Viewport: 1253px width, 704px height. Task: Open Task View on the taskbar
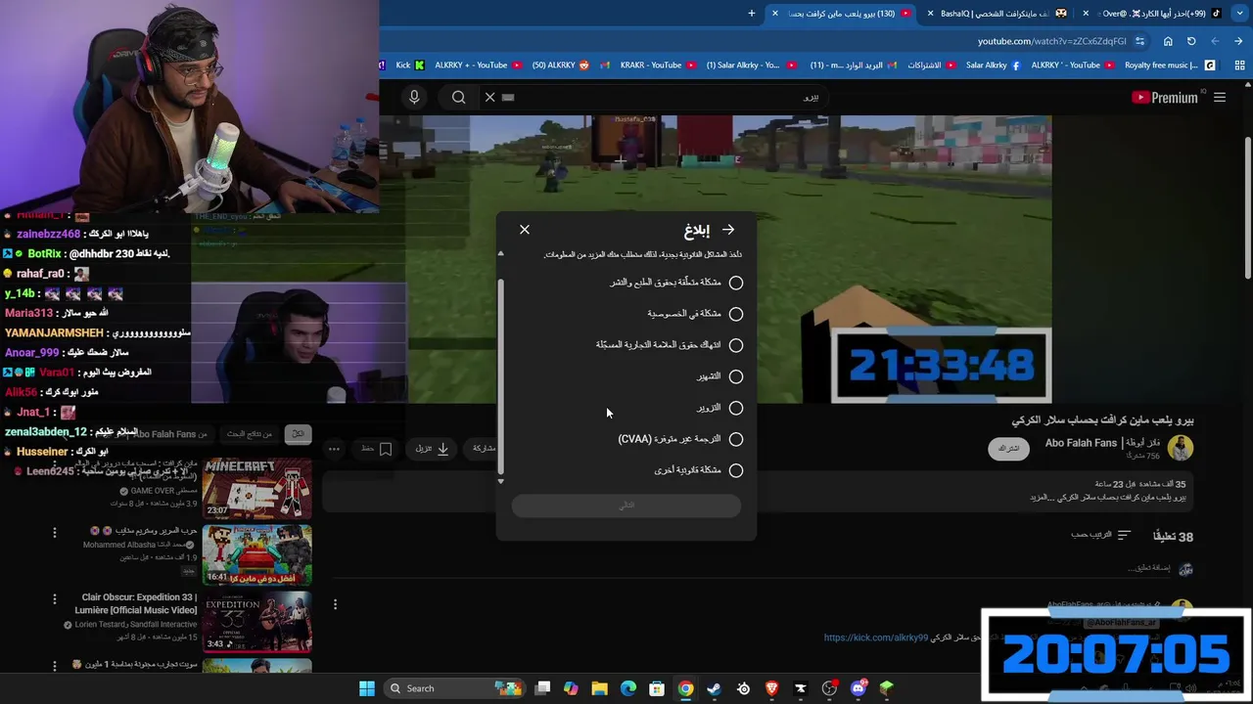coord(543,688)
